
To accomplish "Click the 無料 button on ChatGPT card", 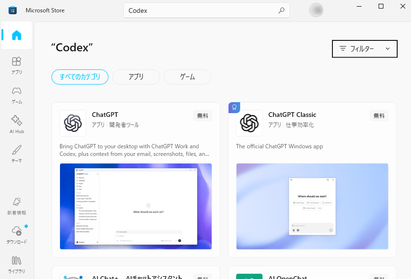I will [x=202, y=115].
